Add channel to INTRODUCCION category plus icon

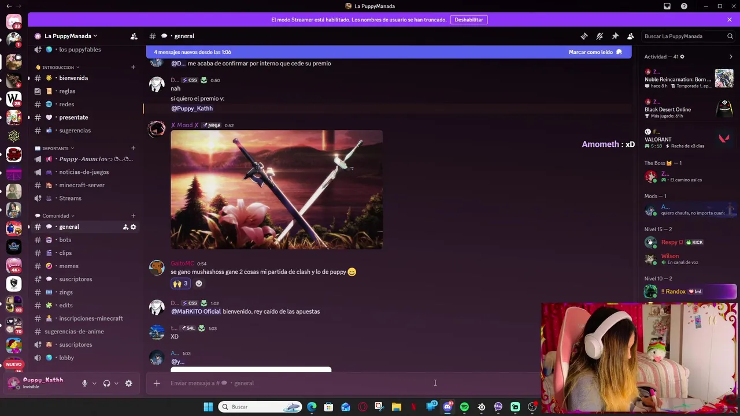(133, 67)
